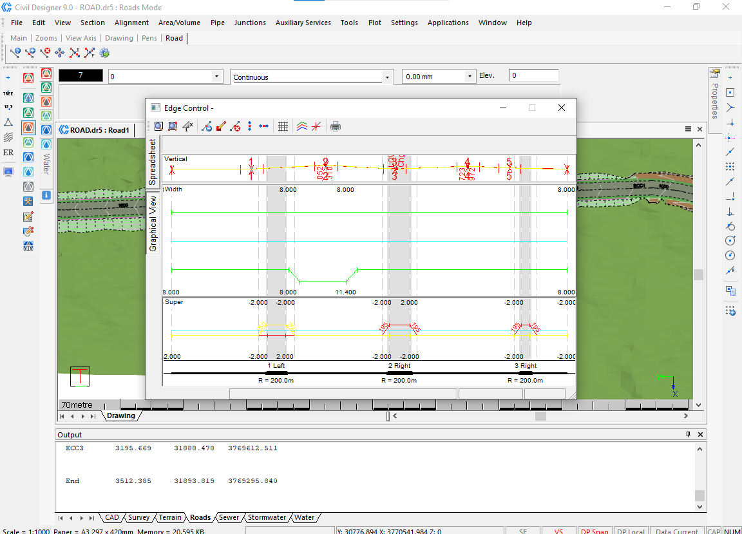Click zoom extents icon in Edge Control toolbar

pos(173,126)
